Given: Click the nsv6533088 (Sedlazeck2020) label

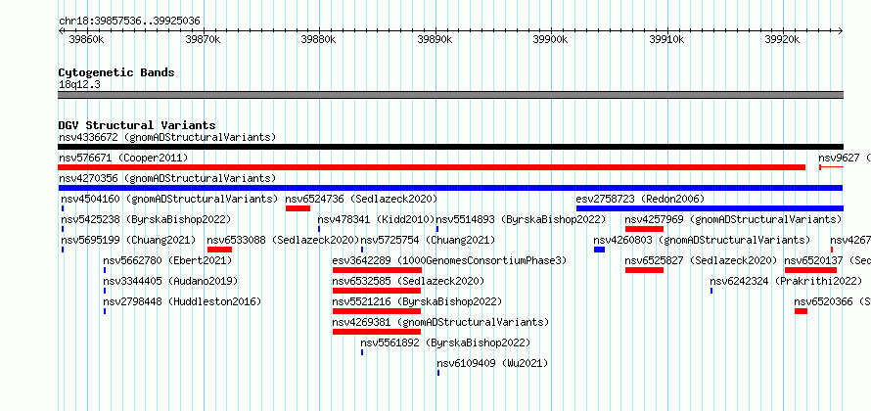Looking at the screenshot, I should click(283, 240).
